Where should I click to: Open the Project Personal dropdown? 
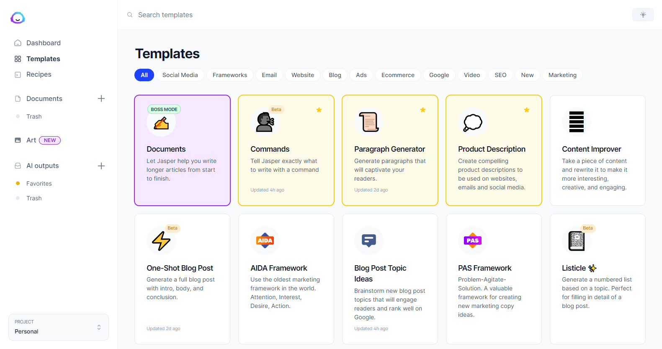(x=59, y=327)
